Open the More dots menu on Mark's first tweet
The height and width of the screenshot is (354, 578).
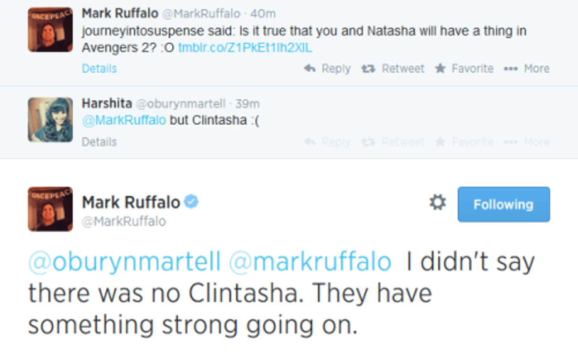coord(510,68)
